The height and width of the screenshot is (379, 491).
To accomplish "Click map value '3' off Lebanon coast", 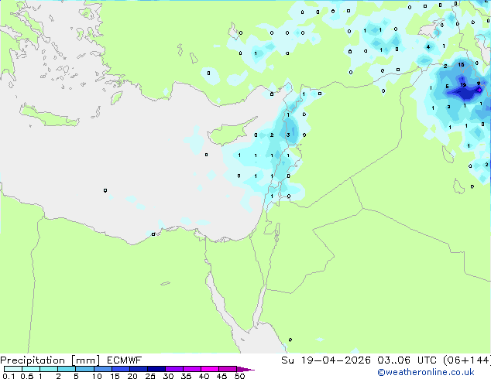I will pos(288,135).
